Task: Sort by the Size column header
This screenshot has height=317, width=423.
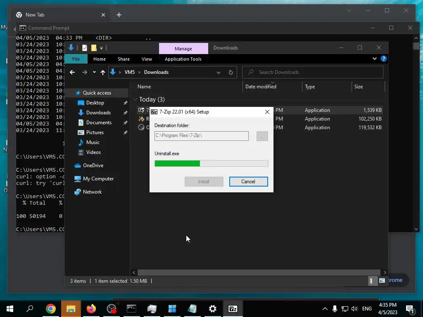Action: (x=358, y=87)
